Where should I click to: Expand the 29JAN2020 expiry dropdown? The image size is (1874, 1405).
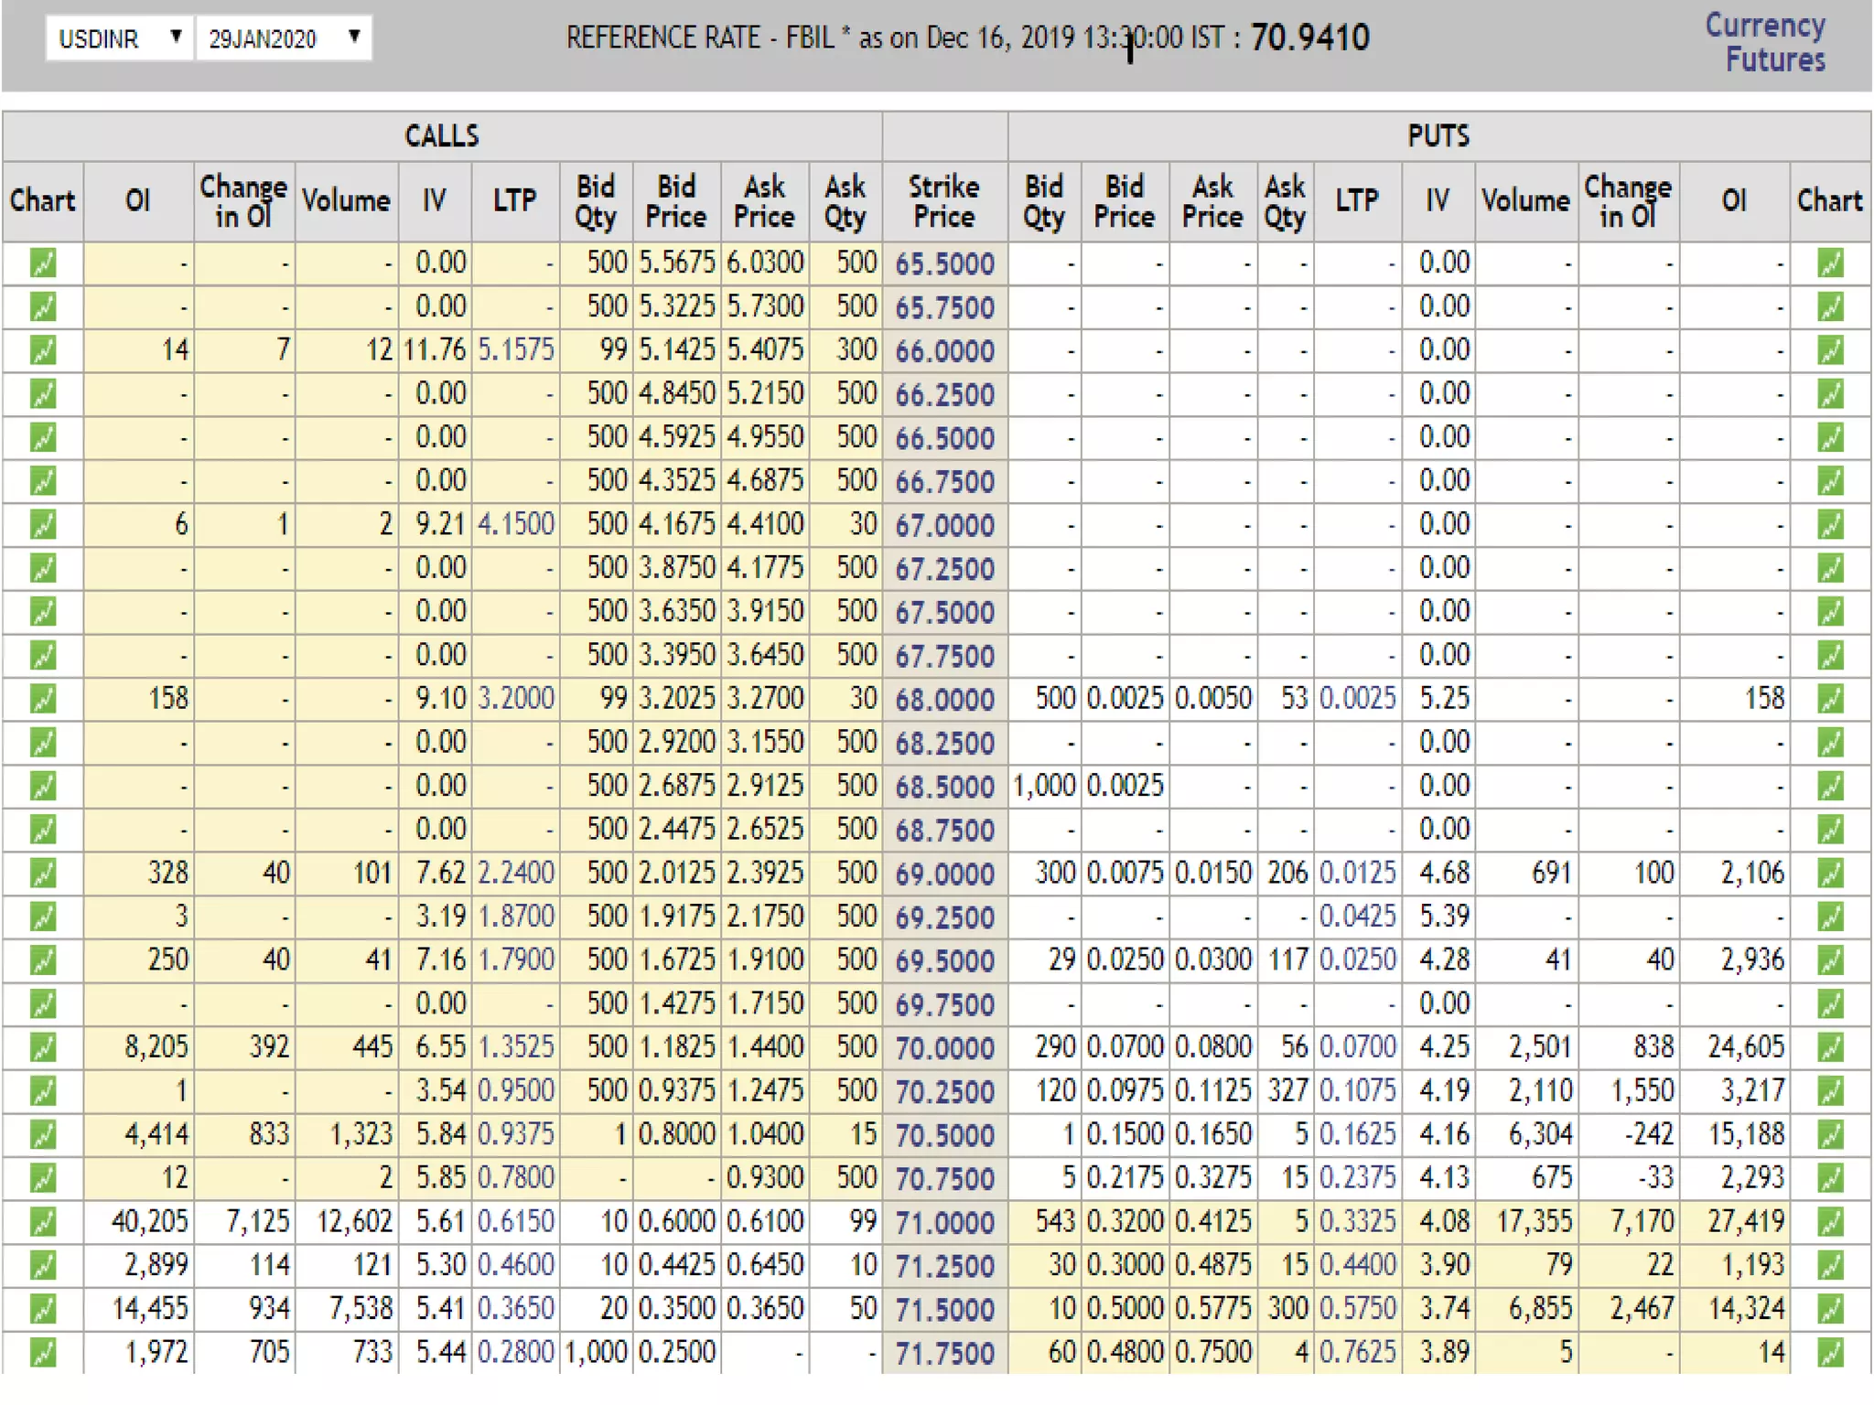284,38
